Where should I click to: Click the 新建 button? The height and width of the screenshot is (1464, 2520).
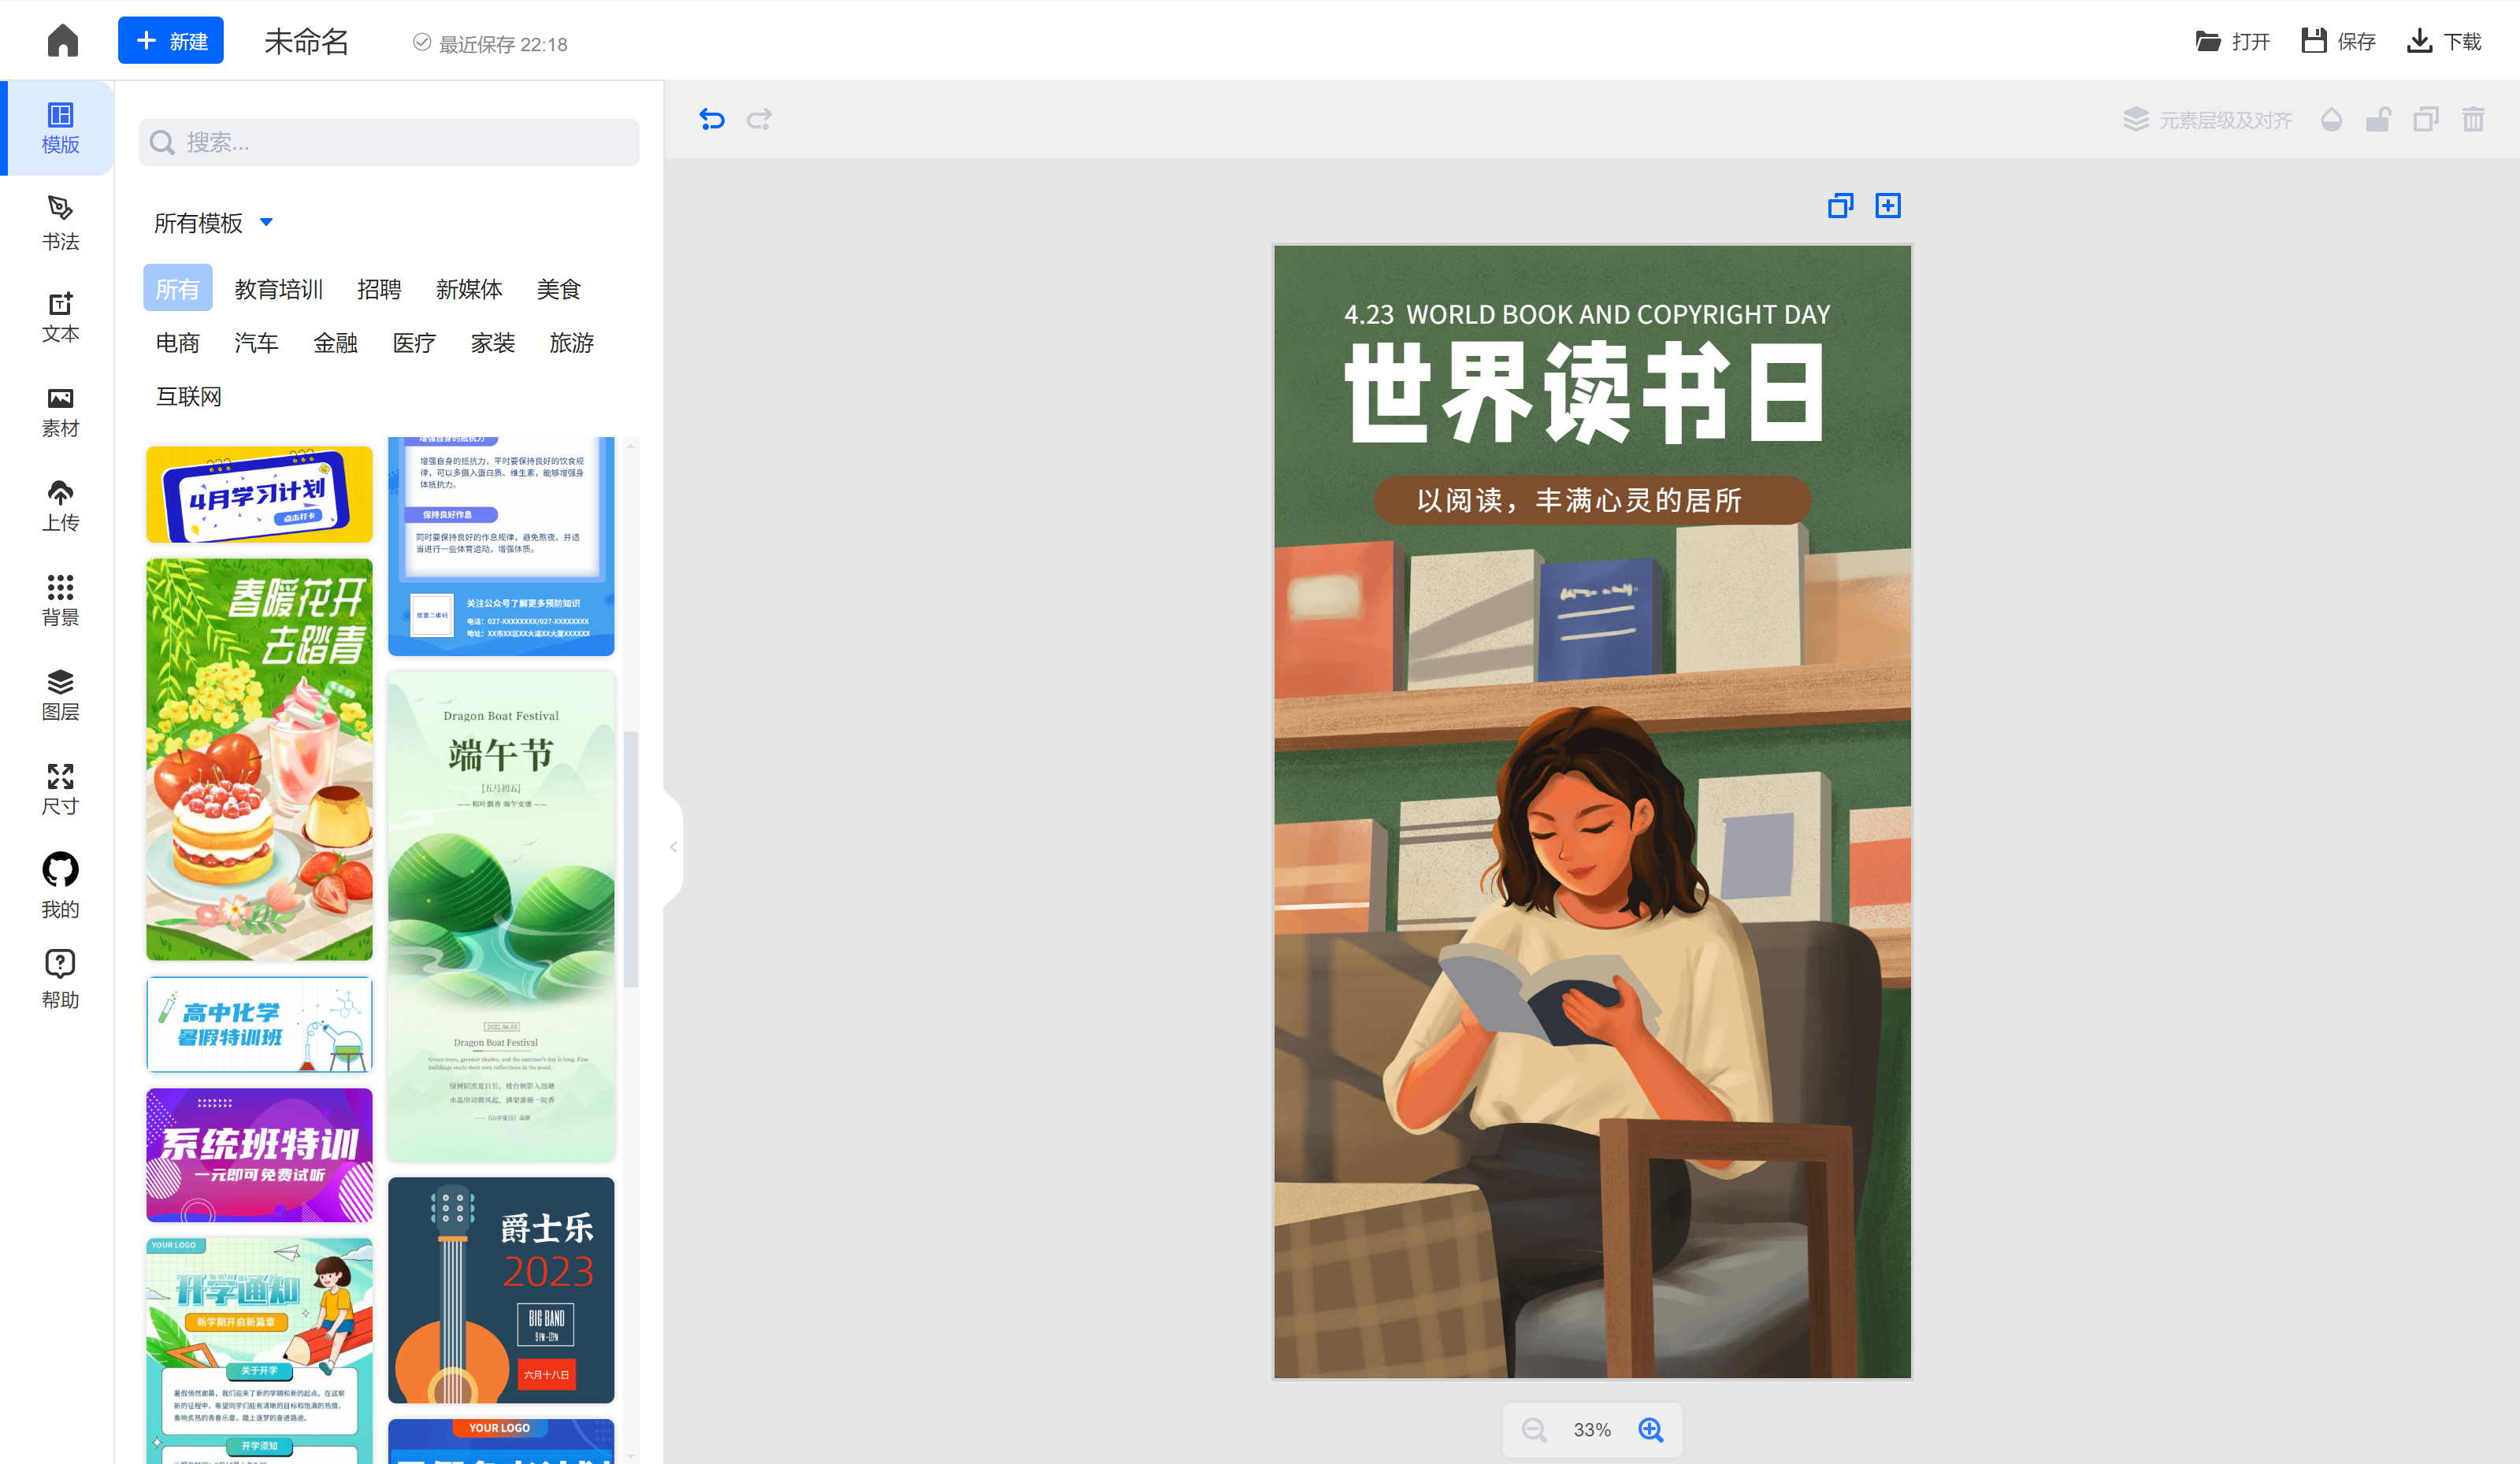pos(171,41)
